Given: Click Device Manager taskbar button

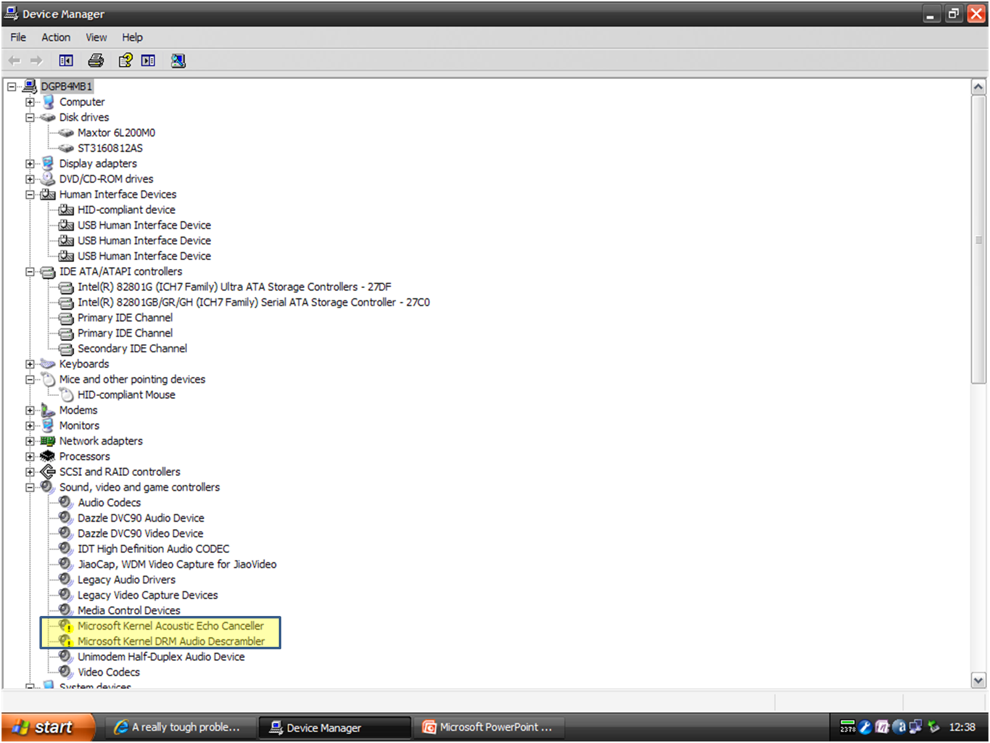Looking at the screenshot, I should tap(334, 728).
